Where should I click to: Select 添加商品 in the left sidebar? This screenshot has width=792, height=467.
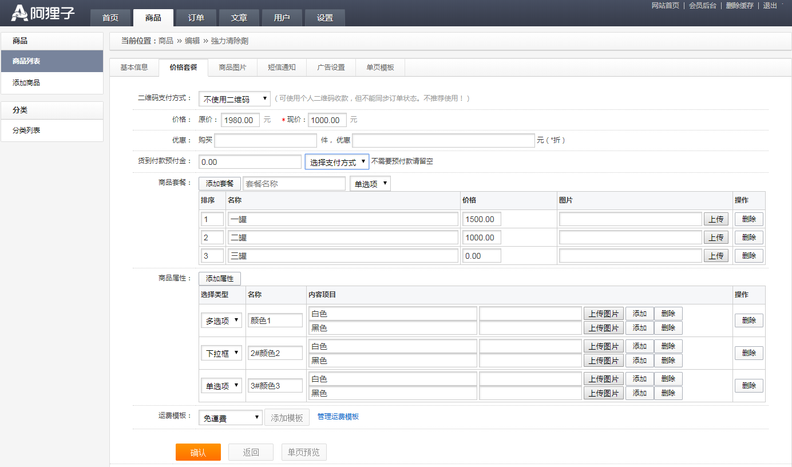pos(26,83)
